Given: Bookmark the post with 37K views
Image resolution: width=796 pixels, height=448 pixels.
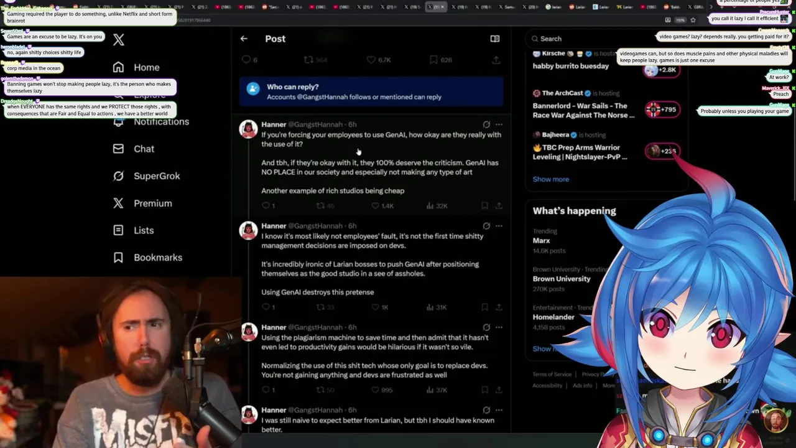Looking at the screenshot, I should coord(484,390).
